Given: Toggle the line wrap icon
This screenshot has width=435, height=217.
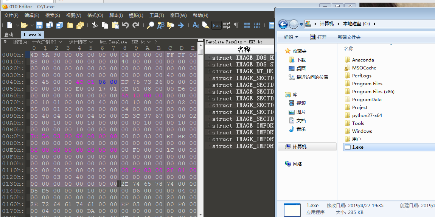Looking at the screenshot, I should (x=227, y=25).
